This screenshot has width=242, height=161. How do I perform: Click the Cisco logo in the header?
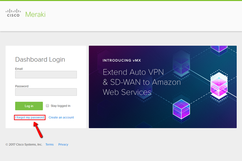(13, 13)
